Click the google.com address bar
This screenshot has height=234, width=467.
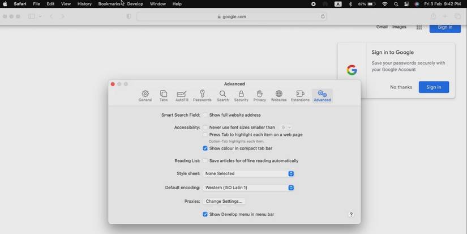click(231, 16)
